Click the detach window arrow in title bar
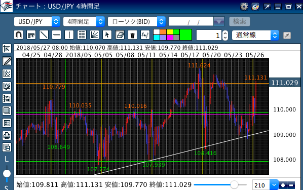 click(267, 7)
